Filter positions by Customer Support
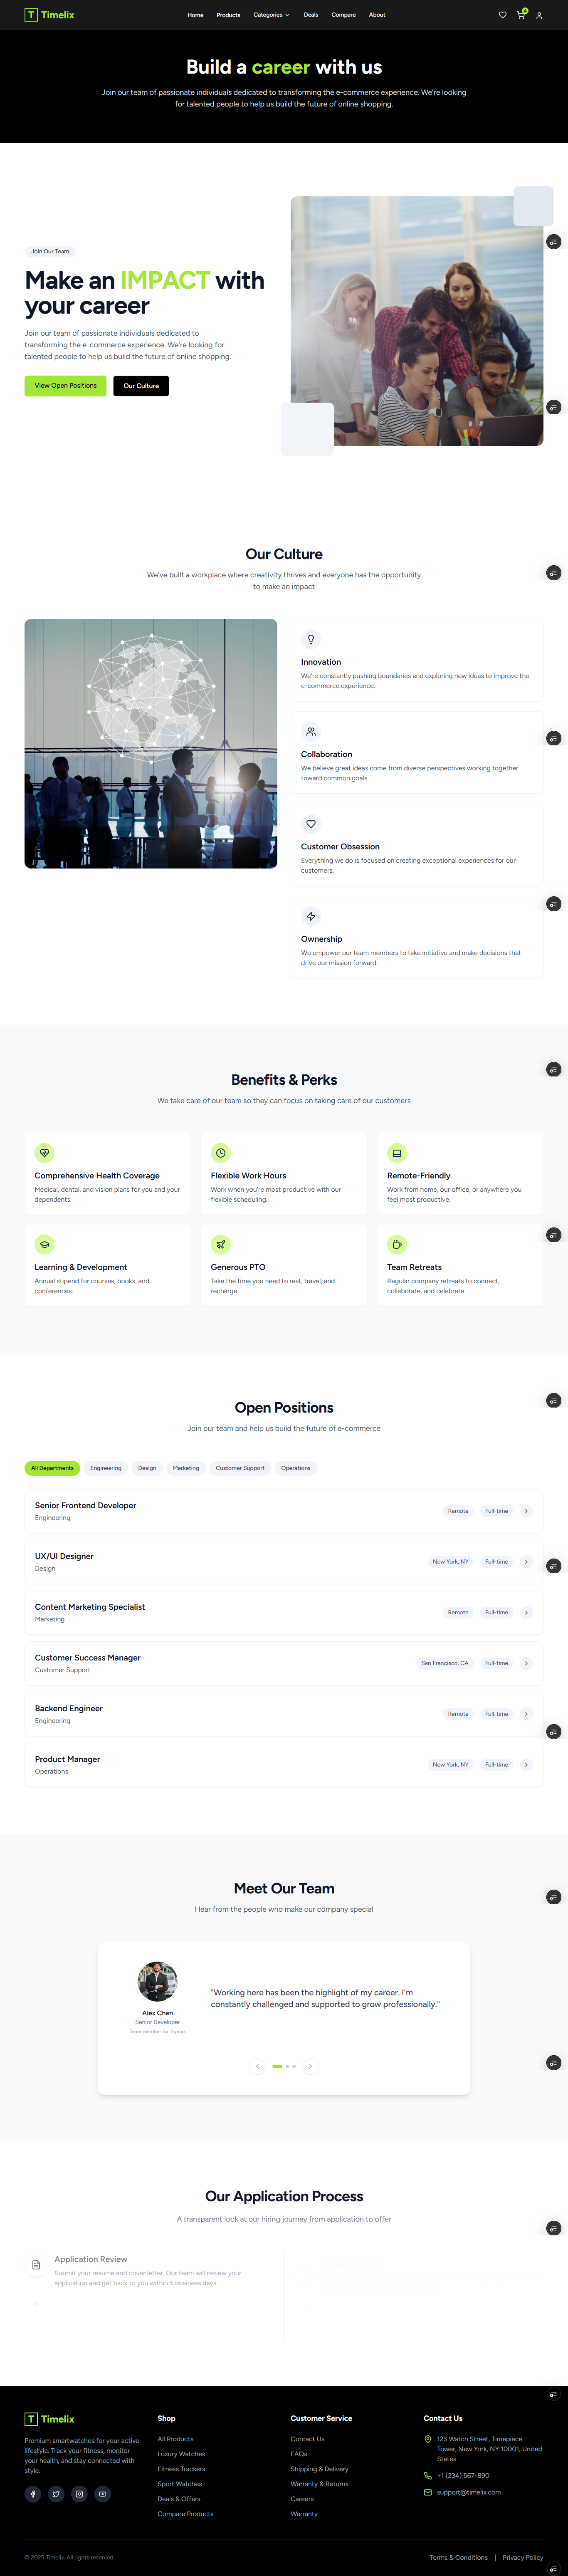The height and width of the screenshot is (2576, 568). point(240,1468)
